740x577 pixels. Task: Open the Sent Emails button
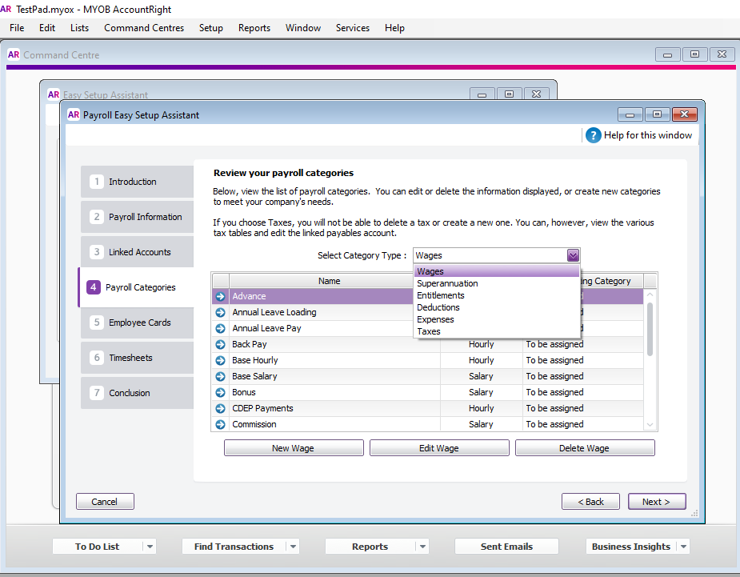tap(506, 547)
